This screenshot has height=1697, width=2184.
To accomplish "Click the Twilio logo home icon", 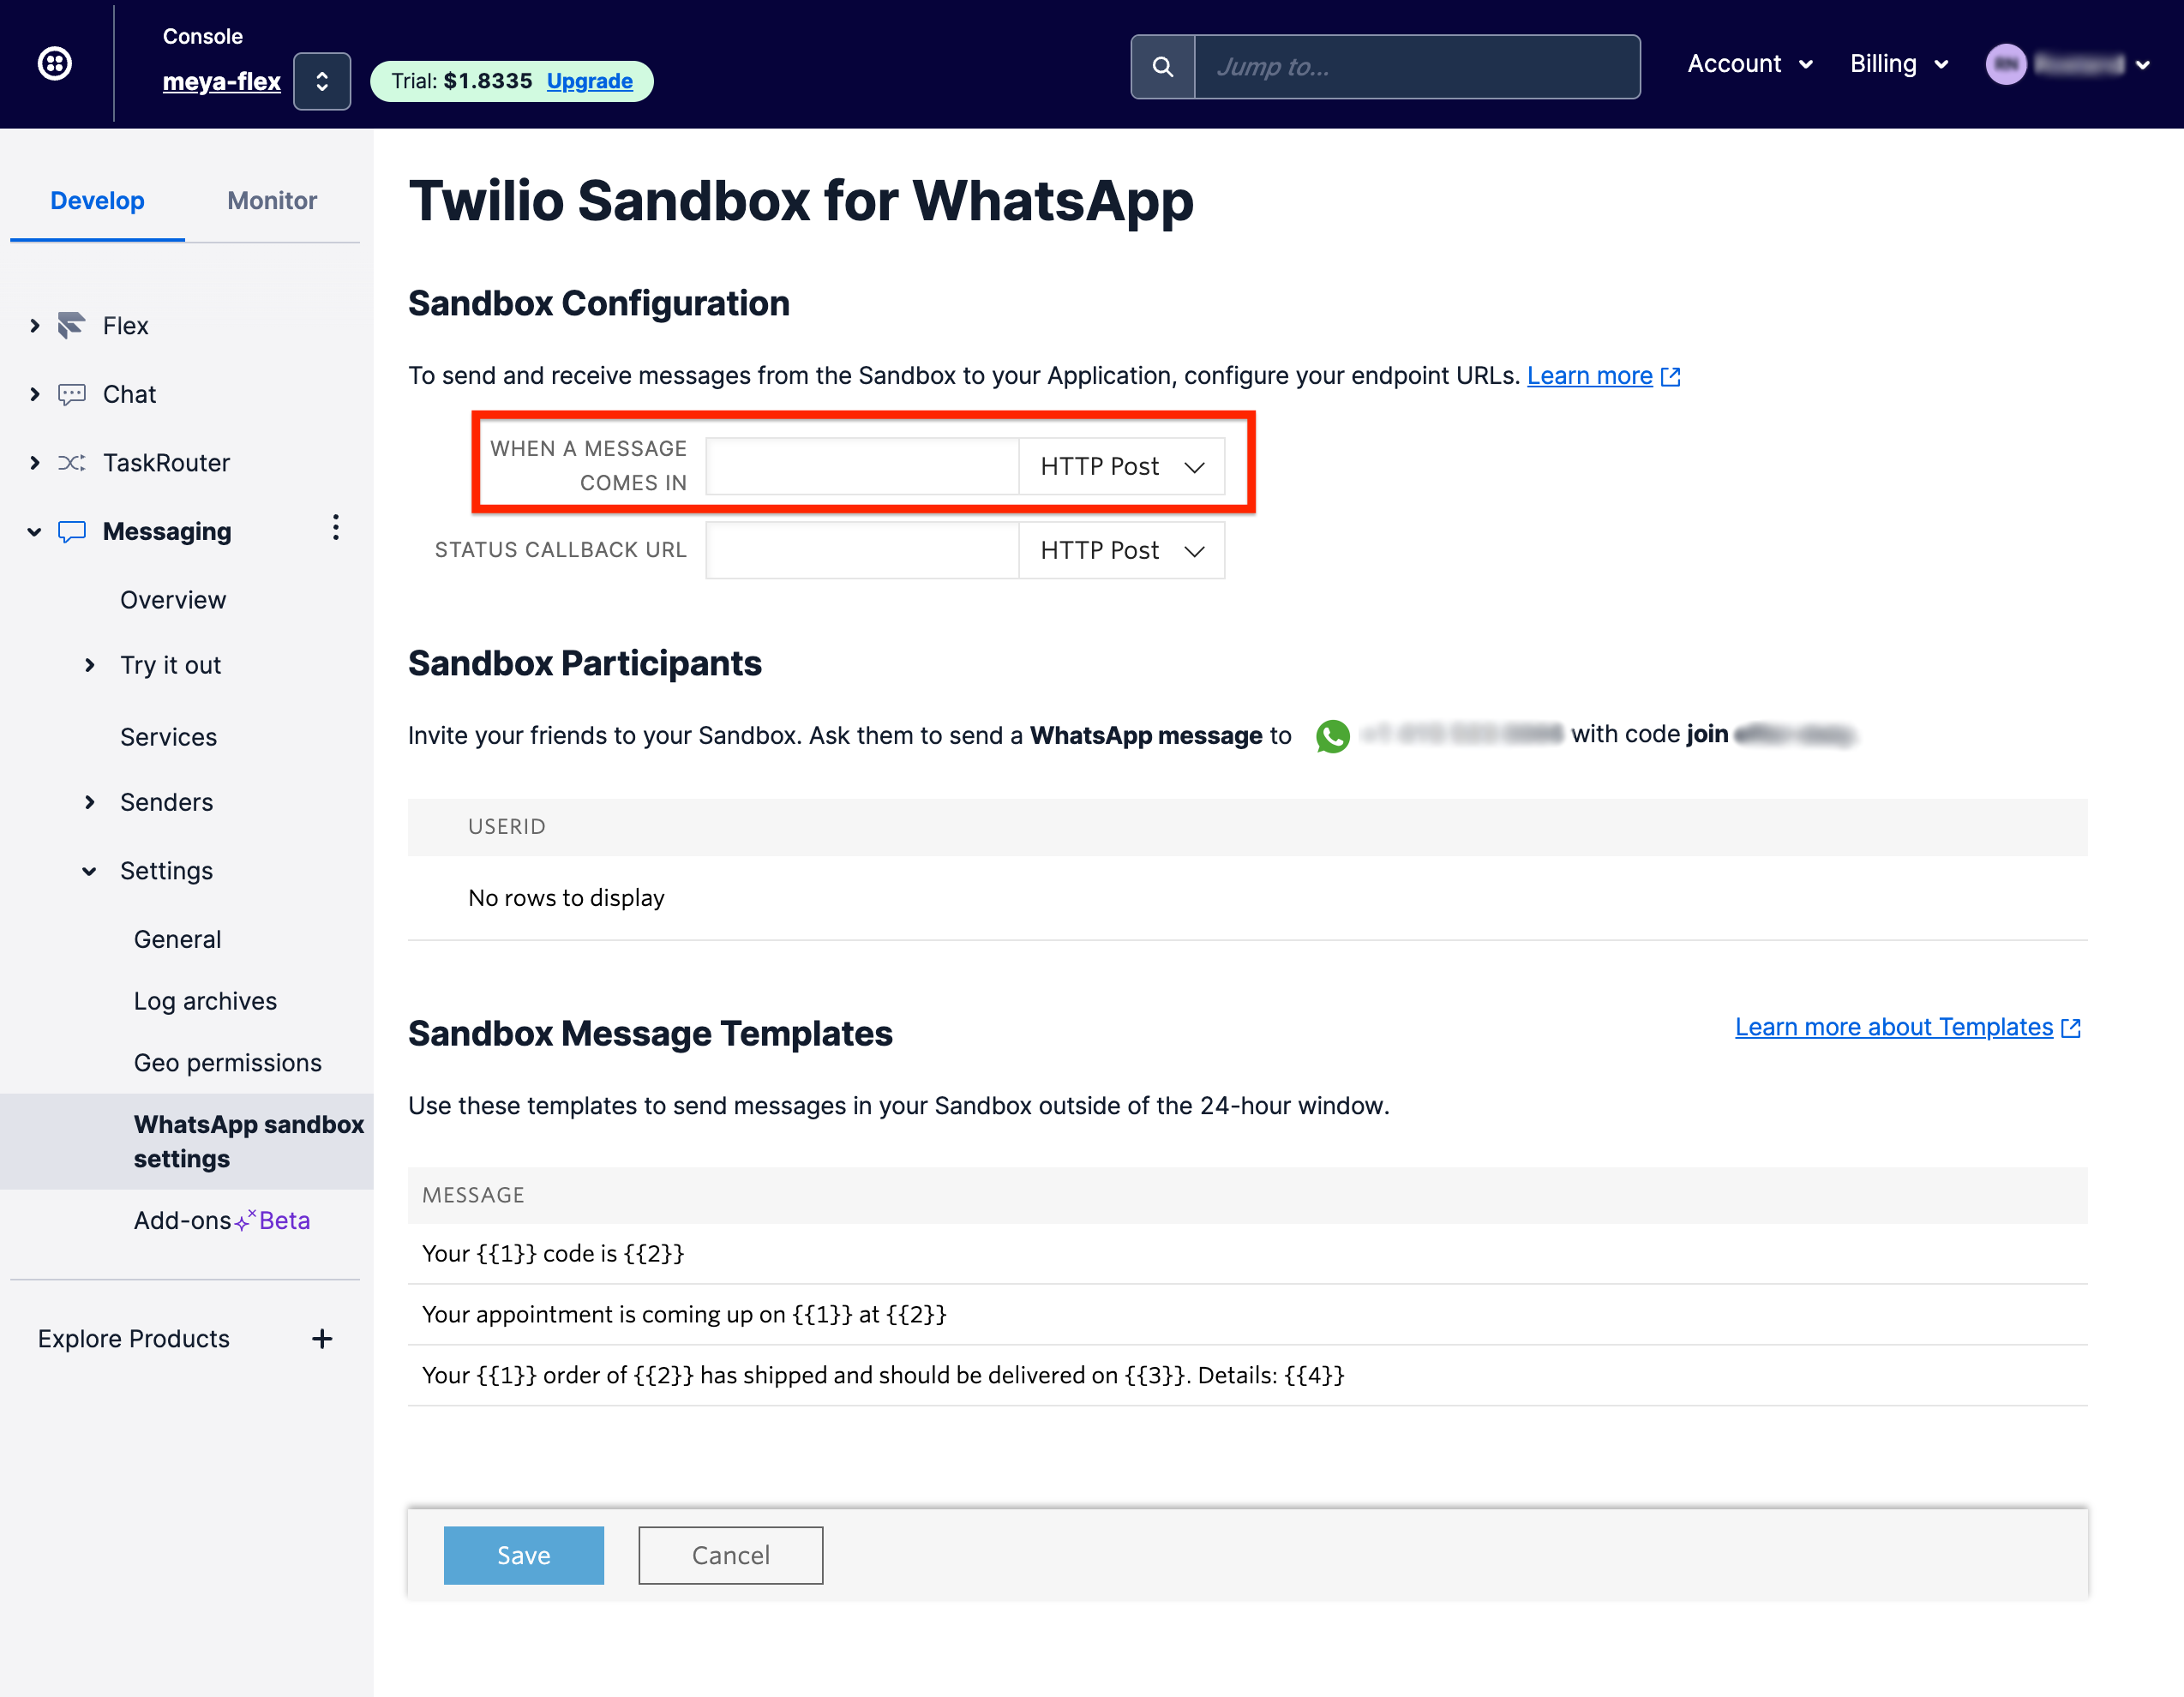I will (x=54, y=64).
